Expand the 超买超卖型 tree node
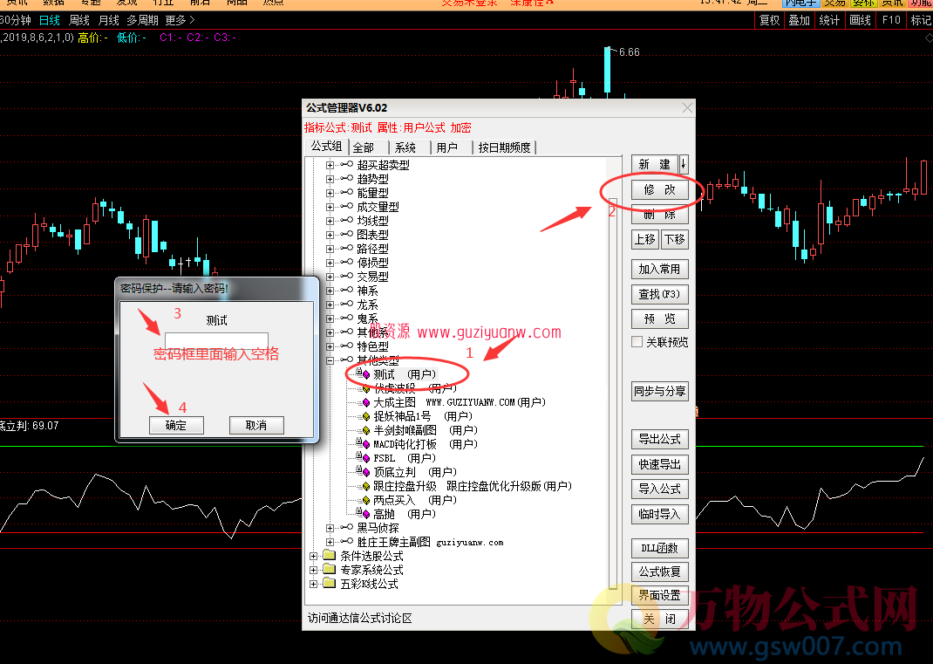 (330, 165)
